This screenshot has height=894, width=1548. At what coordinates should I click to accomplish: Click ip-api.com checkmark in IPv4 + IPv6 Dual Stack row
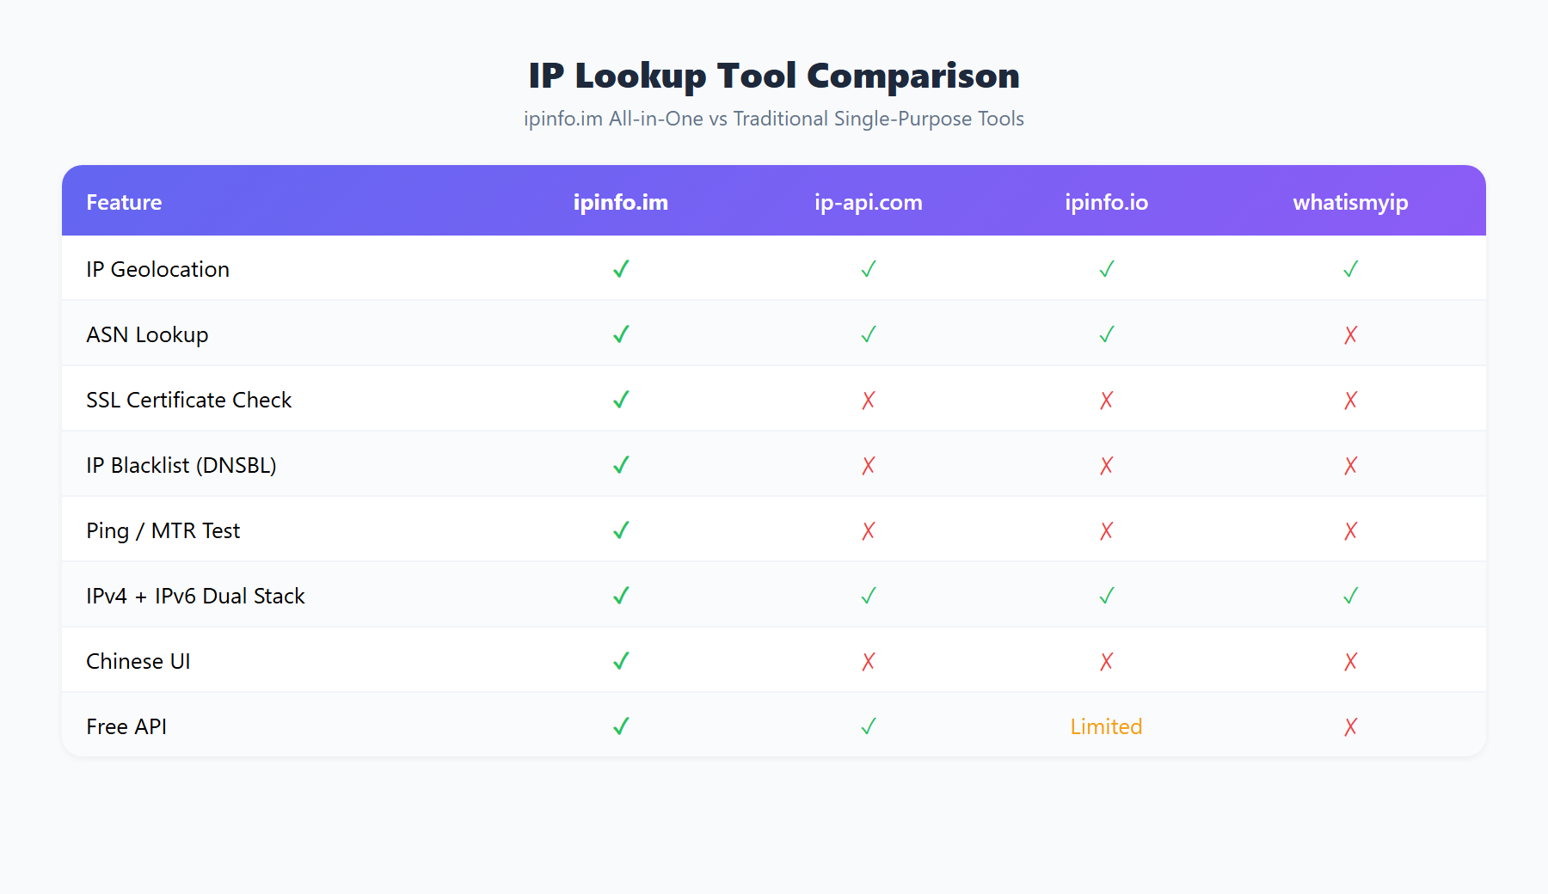pyautogui.click(x=869, y=596)
